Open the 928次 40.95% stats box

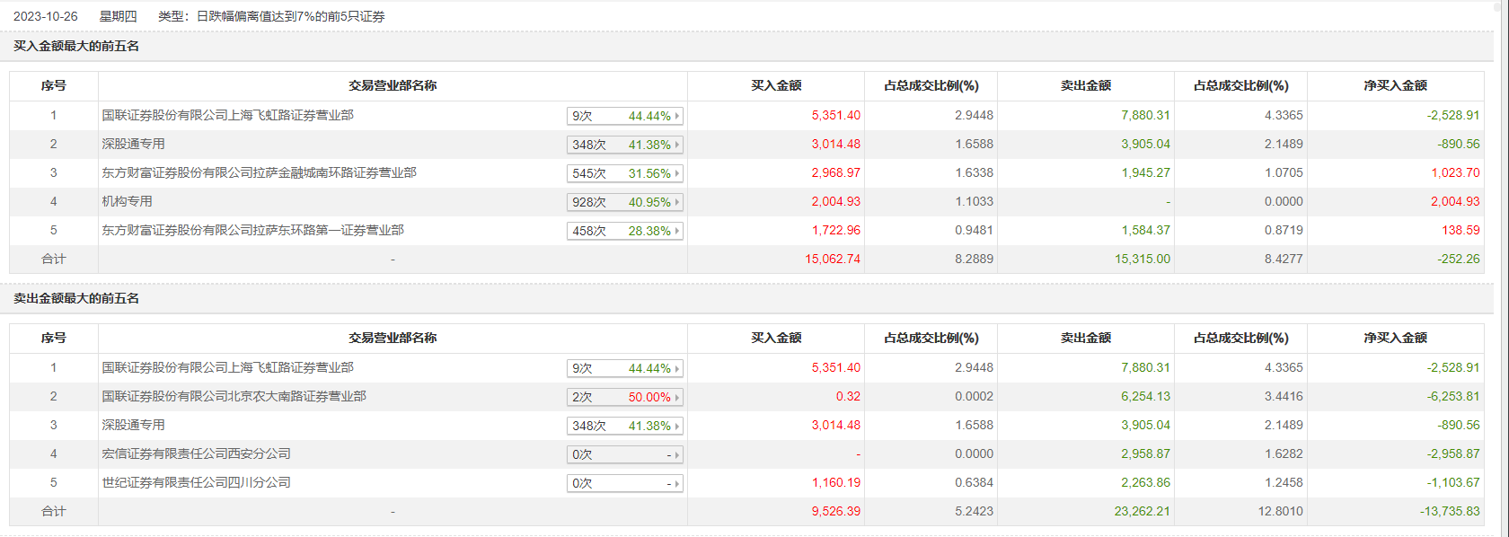click(625, 202)
